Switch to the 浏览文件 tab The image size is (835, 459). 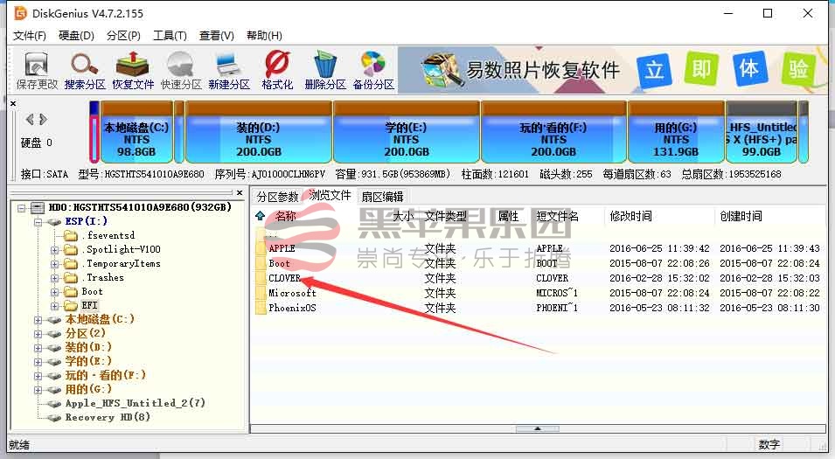click(330, 196)
